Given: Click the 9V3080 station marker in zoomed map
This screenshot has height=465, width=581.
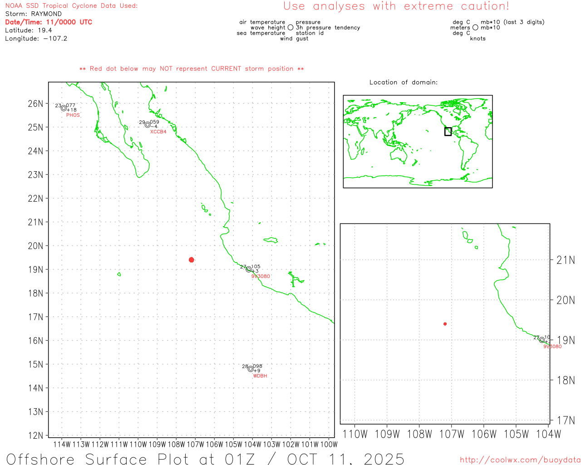Looking at the screenshot, I should [542, 340].
